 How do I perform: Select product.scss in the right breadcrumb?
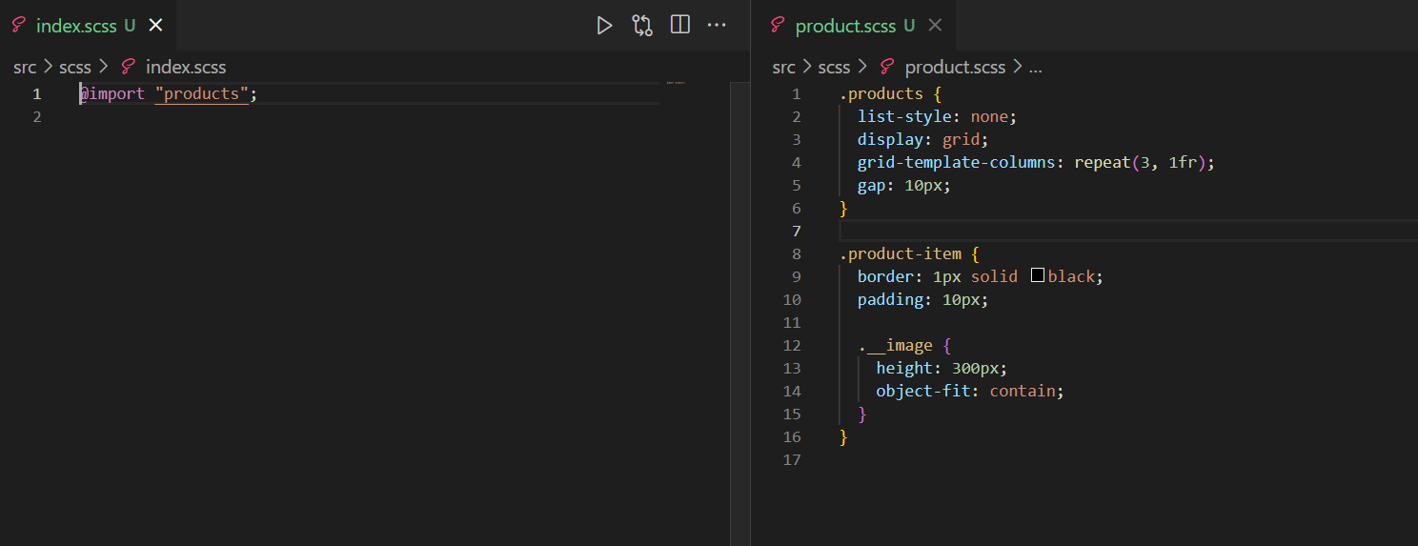point(955,67)
